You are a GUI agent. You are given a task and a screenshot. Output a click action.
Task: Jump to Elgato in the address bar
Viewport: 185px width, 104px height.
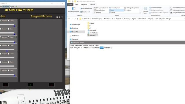pyautogui.click(x=134, y=19)
